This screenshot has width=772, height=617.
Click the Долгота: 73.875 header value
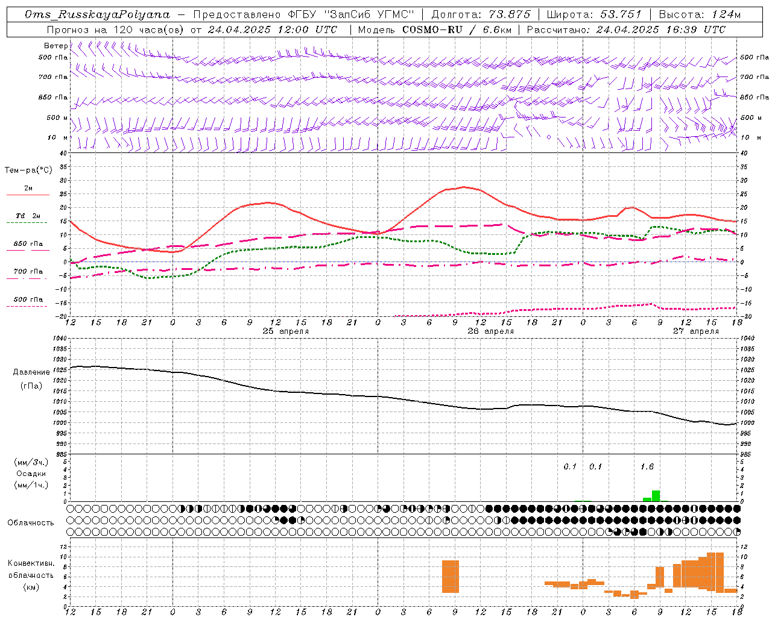coord(481,14)
